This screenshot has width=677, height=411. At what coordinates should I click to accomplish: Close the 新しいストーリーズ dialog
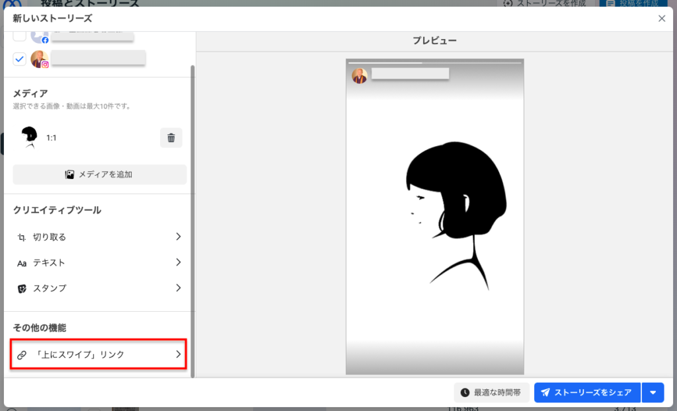click(x=661, y=19)
